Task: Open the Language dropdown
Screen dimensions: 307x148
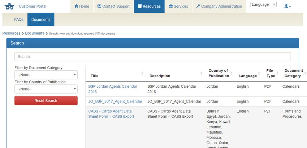Action: point(263,4)
